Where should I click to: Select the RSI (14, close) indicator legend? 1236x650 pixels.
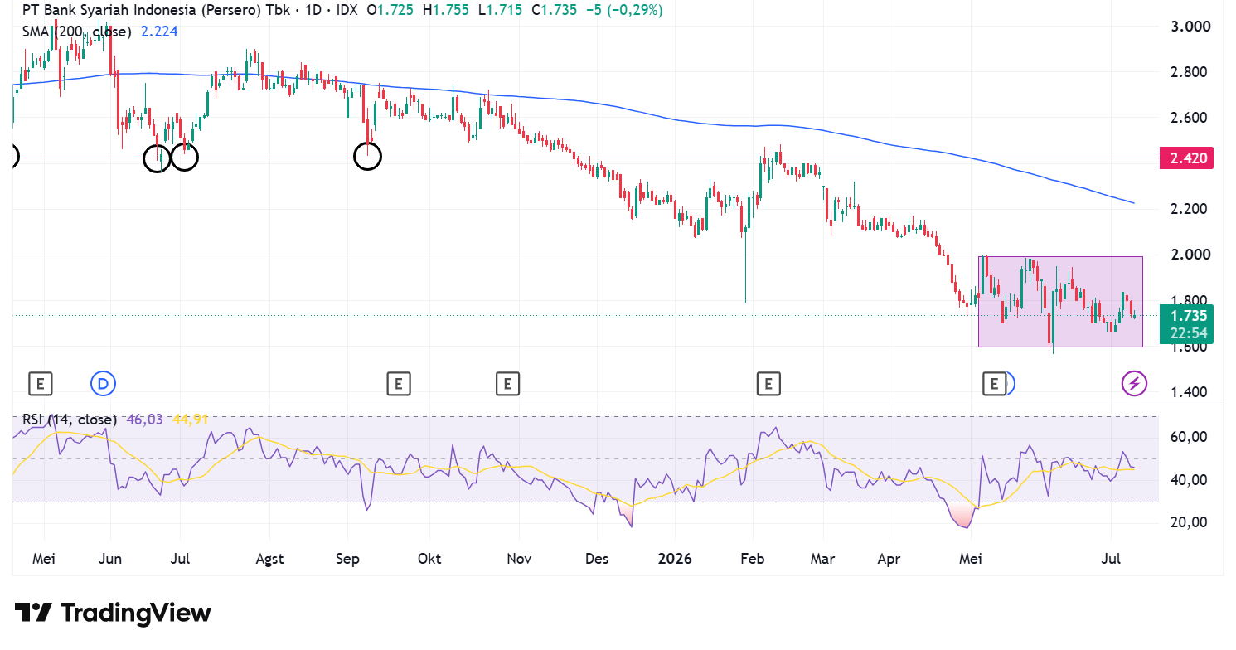[70, 420]
